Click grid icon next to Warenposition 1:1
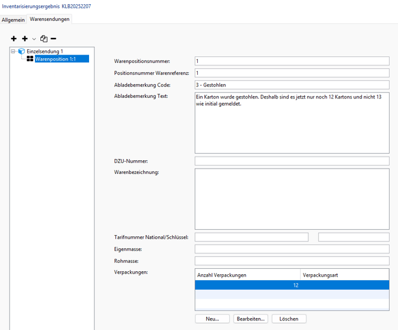Screen dimensions: 398x330 tap(30, 59)
